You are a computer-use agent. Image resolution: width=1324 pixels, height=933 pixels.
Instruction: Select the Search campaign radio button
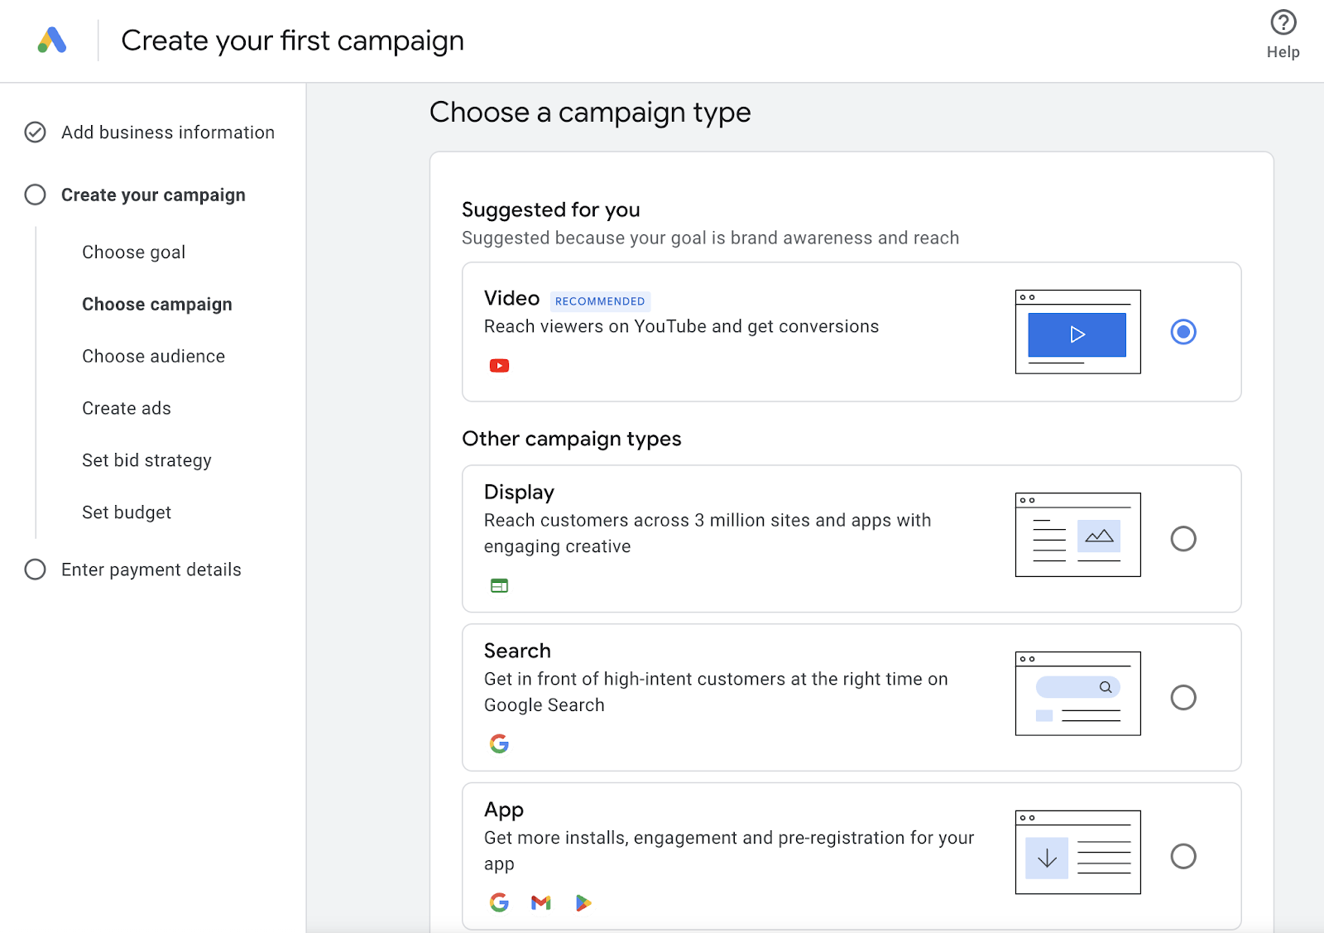[1183, 697]
